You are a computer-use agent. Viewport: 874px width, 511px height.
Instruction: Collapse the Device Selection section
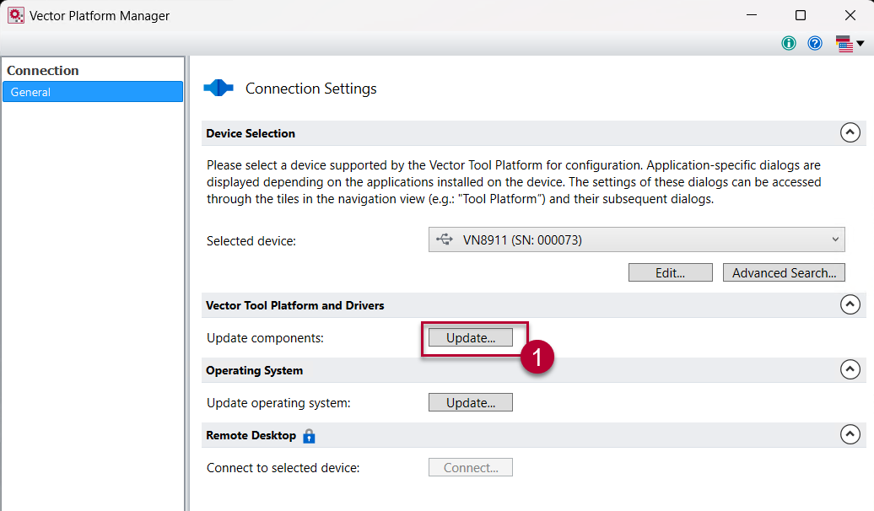(x=850, y=132)
